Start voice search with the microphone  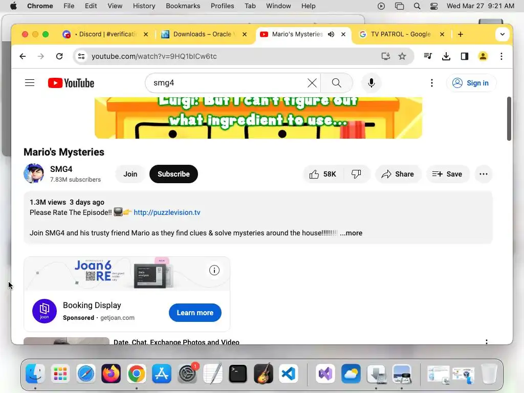[372, 83]
